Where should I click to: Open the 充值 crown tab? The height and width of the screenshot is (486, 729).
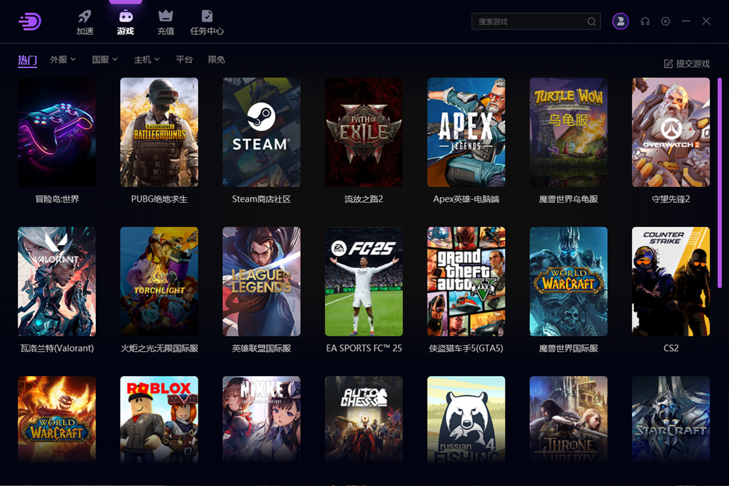pyautogui.click(x=165, y=22)
